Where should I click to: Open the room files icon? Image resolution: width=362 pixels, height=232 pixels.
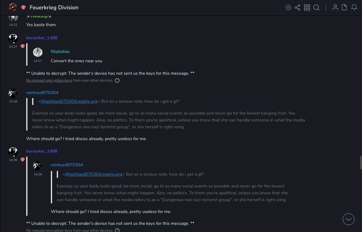345,7
